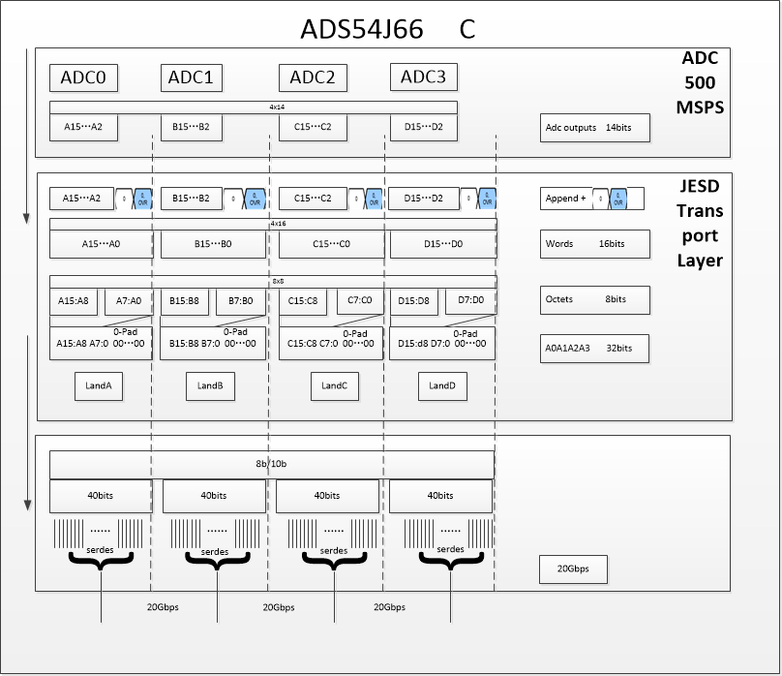Select the LandB box
The image size is (782, 676).
point(210,386)
